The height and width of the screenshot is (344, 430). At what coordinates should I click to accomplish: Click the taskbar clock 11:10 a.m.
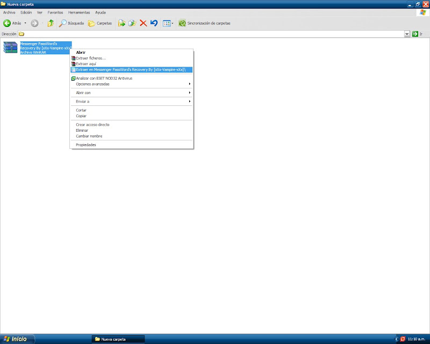417,339
